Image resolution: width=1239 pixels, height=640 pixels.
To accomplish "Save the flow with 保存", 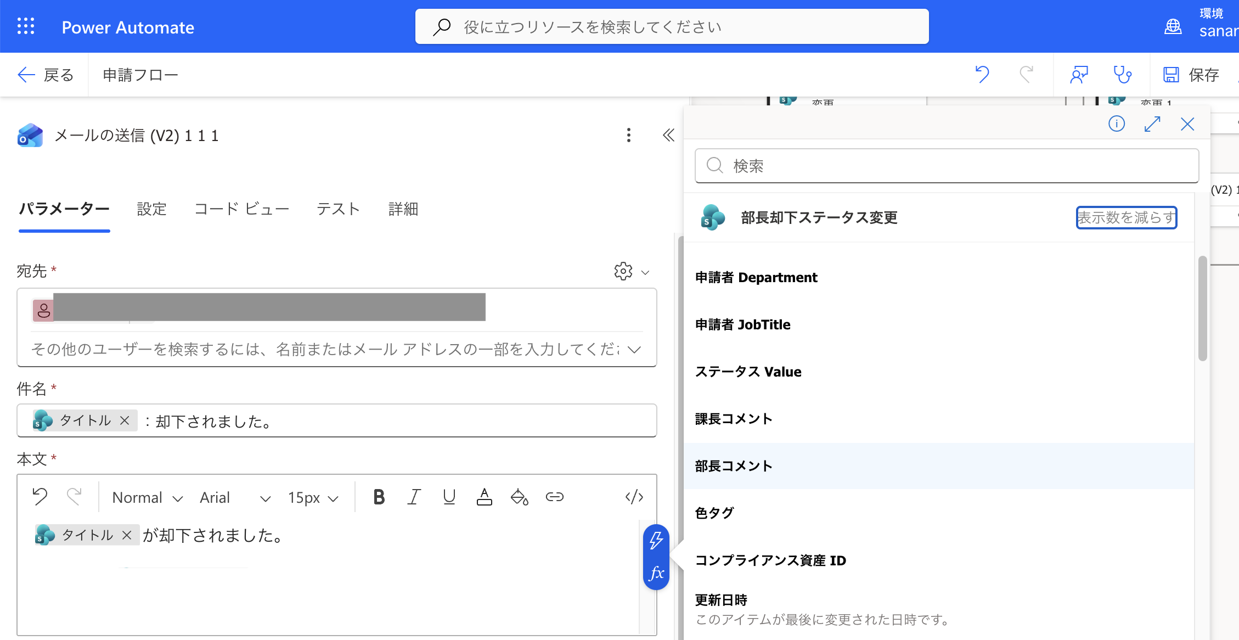I will pyautogui.click(x=1191, y=75).
